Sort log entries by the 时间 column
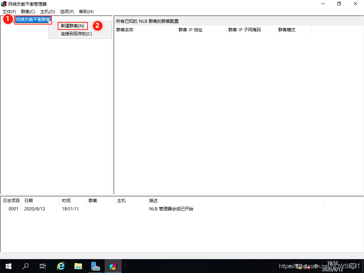This screenshot has width=364, height=273. (x=66, y=200)
